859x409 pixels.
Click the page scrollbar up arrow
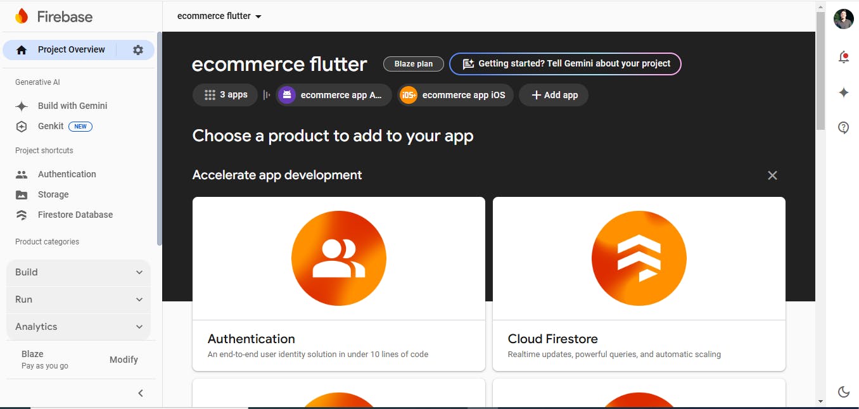[x=820, y=6]
